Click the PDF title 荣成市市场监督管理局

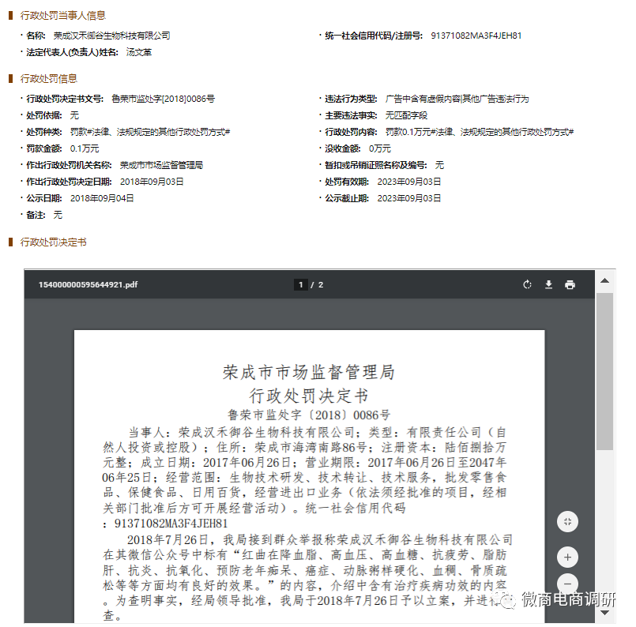(x=309, y=372)
